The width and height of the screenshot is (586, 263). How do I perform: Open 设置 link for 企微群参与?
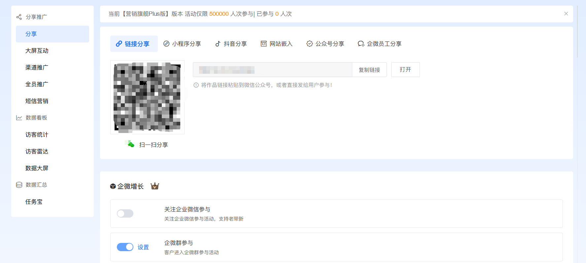143,247
